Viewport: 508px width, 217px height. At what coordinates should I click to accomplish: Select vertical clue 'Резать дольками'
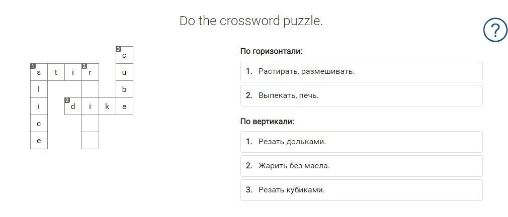click(x=361, y=142)
